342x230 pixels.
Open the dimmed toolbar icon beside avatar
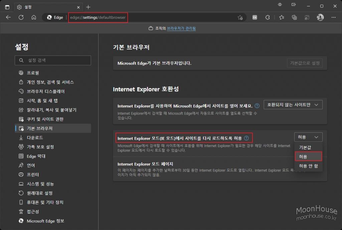(307, 17)
